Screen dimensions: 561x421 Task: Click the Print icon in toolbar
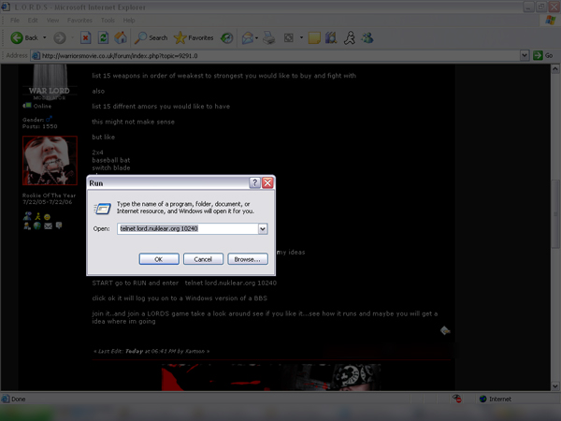pyautogui.click(x=270, y=38)
